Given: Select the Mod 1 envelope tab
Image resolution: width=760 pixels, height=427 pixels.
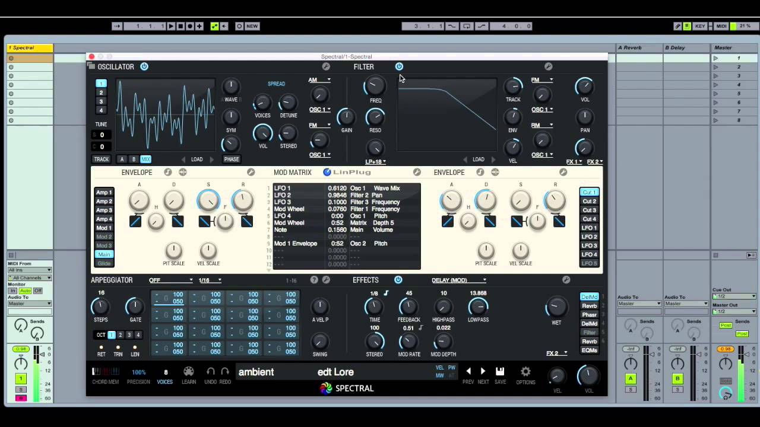Looking at the screenshot, I should pyautogui.click(x=104, y=228).
